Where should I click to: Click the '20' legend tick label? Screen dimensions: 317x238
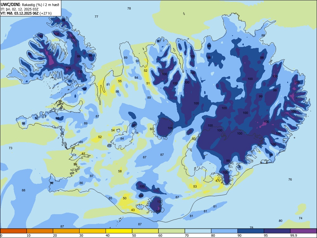(55, 235)
